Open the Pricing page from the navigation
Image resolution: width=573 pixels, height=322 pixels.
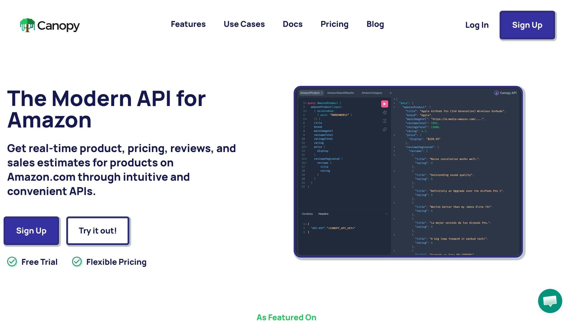334,24
